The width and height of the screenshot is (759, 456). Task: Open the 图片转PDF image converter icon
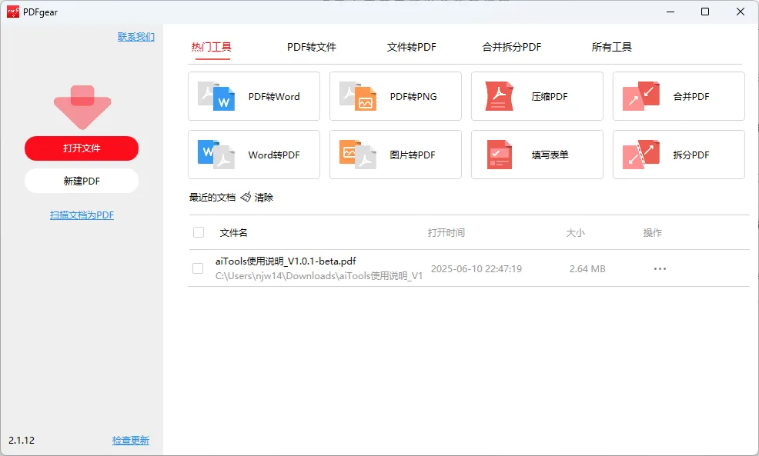point(358,155)
